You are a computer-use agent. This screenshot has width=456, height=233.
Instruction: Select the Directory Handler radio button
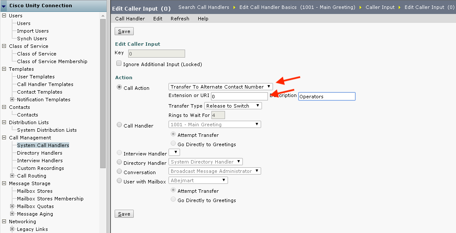click(119, 162)
